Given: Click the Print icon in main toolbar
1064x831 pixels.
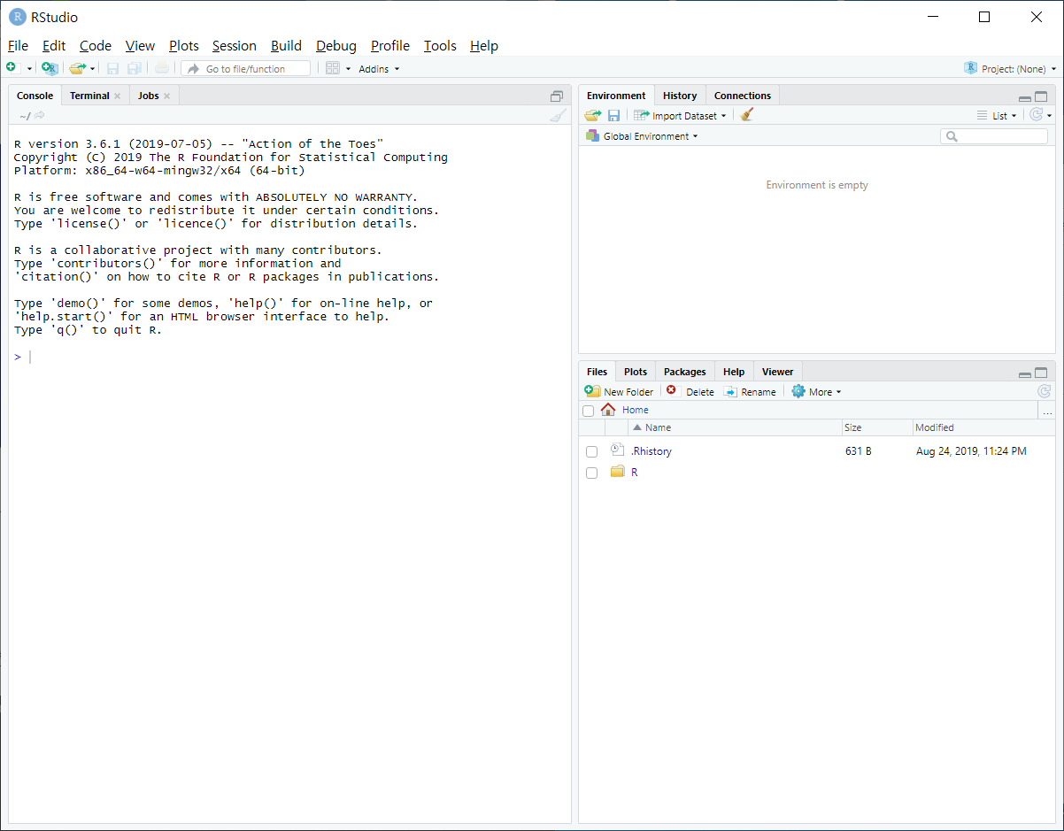Looking at the screenshot, I should [x=161, y=68].
